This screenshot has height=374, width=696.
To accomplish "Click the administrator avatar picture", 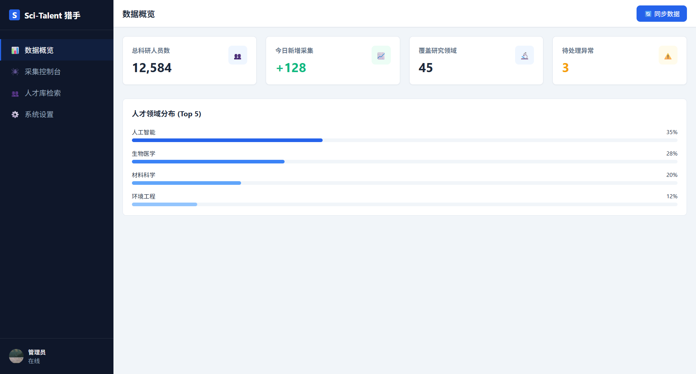I will pos(16,356).
